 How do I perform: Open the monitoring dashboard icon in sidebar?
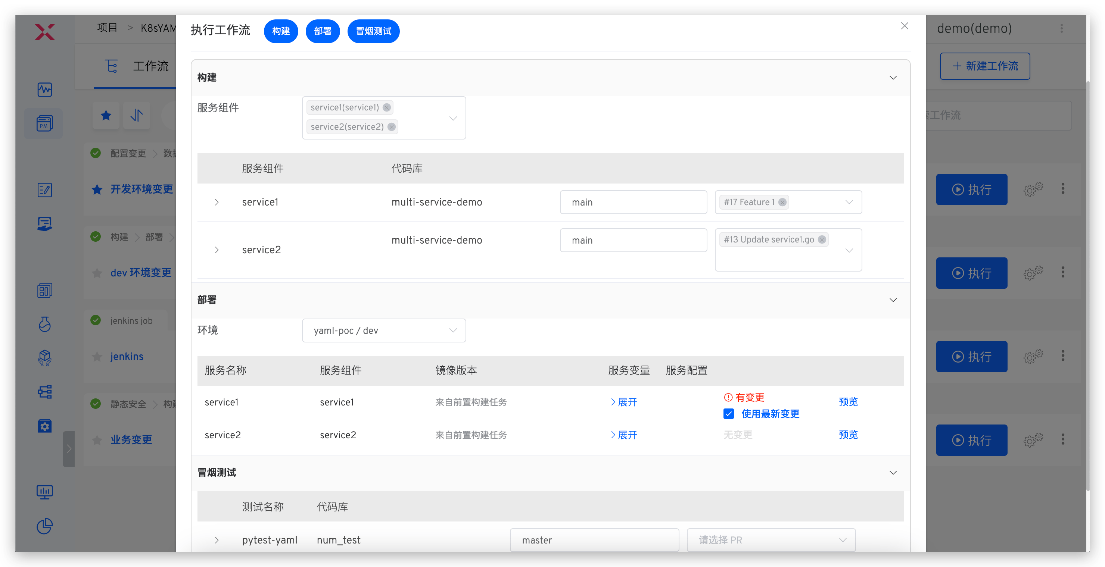point(45,90)
